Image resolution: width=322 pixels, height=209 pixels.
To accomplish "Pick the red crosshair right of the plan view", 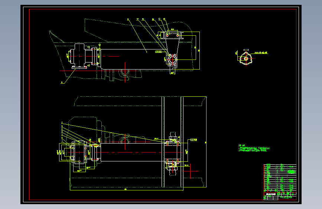I will (x=191, y=171).
